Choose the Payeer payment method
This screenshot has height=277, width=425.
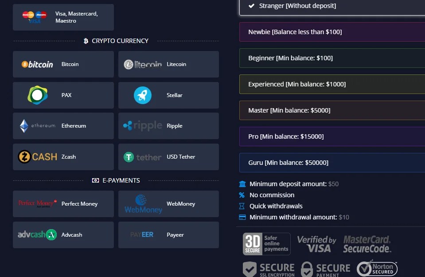pyautogui.click(x=168, y=235)
